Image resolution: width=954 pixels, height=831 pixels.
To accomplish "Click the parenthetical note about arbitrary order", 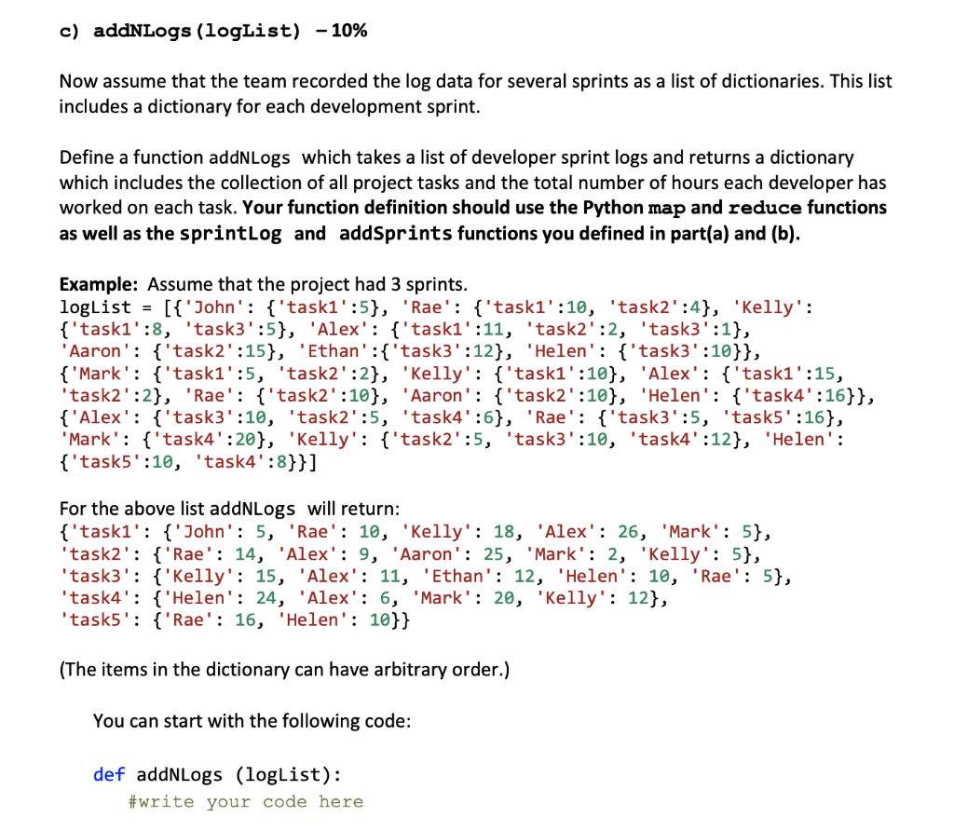I will click(284, 669).
